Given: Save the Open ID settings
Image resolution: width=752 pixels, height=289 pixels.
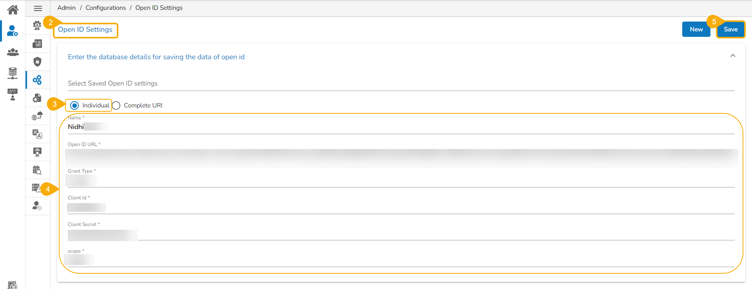Looking at the screenshot, I should click(730, 29).
